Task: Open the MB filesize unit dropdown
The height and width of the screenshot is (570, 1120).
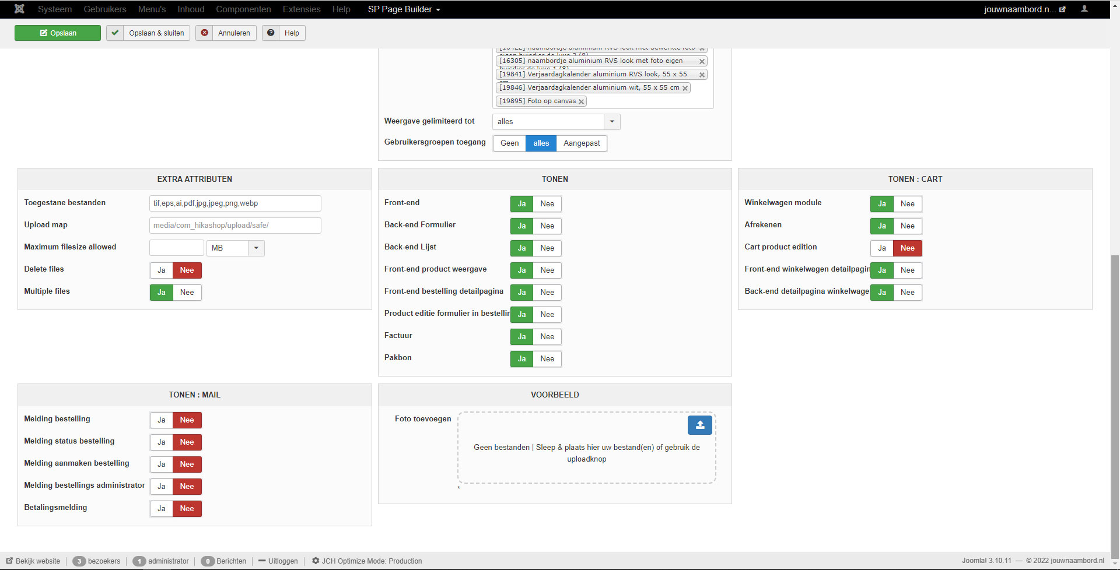Action: point(236,248)
